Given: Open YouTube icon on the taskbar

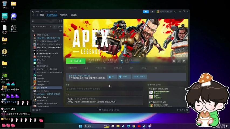Looking at the screenshot, I should (x=139, y=126).
